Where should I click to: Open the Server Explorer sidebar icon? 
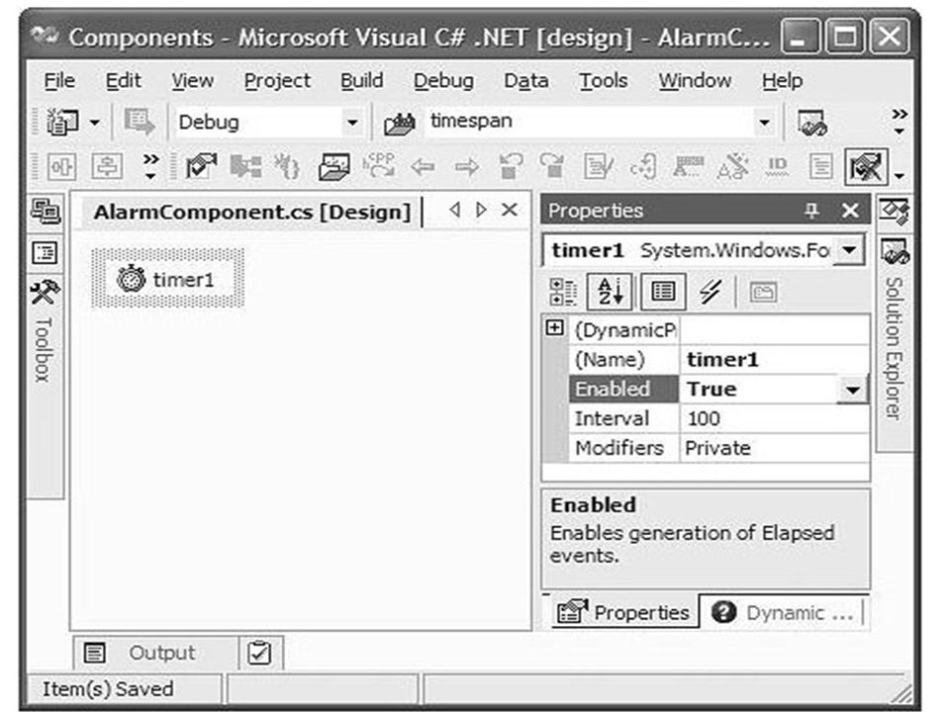[47, 212]
